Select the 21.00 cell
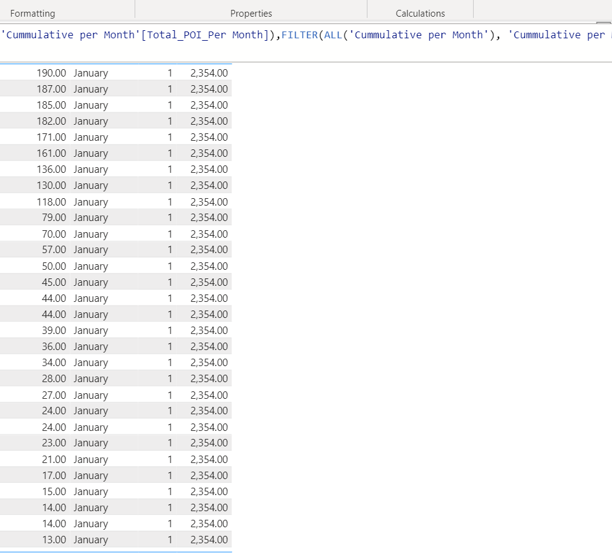The image size is (612, 555). [54, 459]
